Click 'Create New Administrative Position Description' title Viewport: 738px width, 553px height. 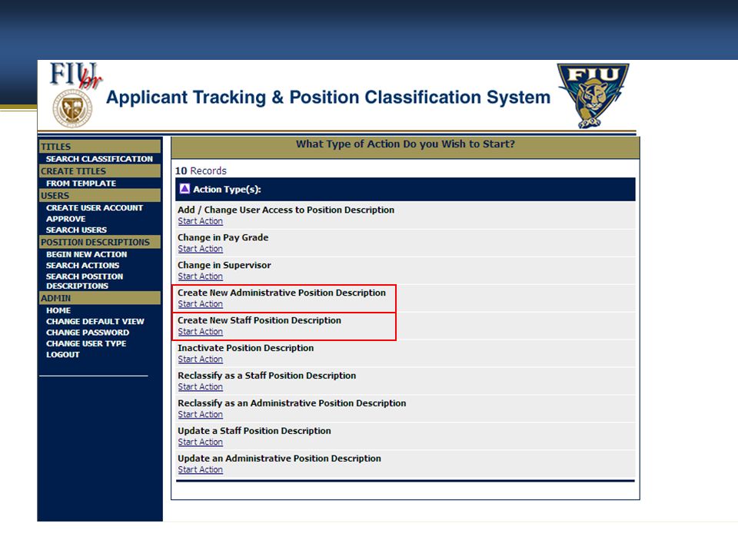coord(281,293)
